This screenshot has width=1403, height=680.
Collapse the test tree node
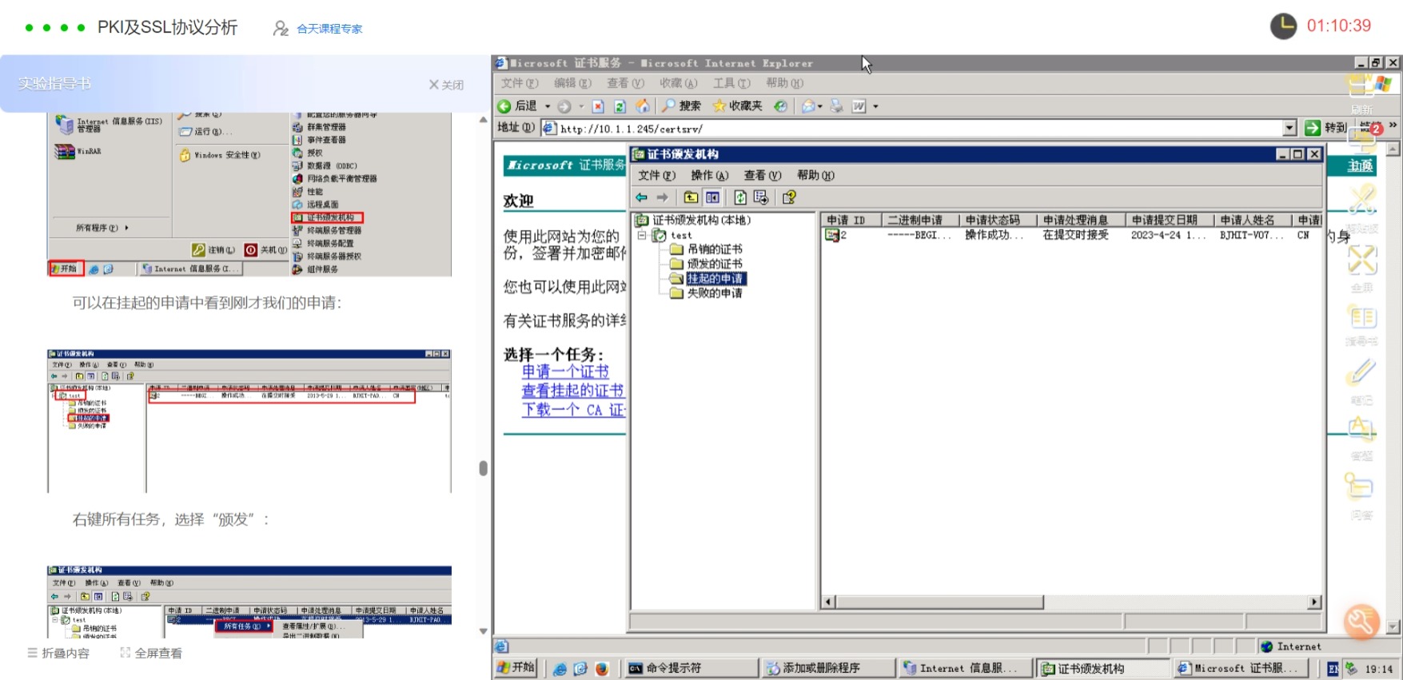pyautogui.click(x=641, y=236)
